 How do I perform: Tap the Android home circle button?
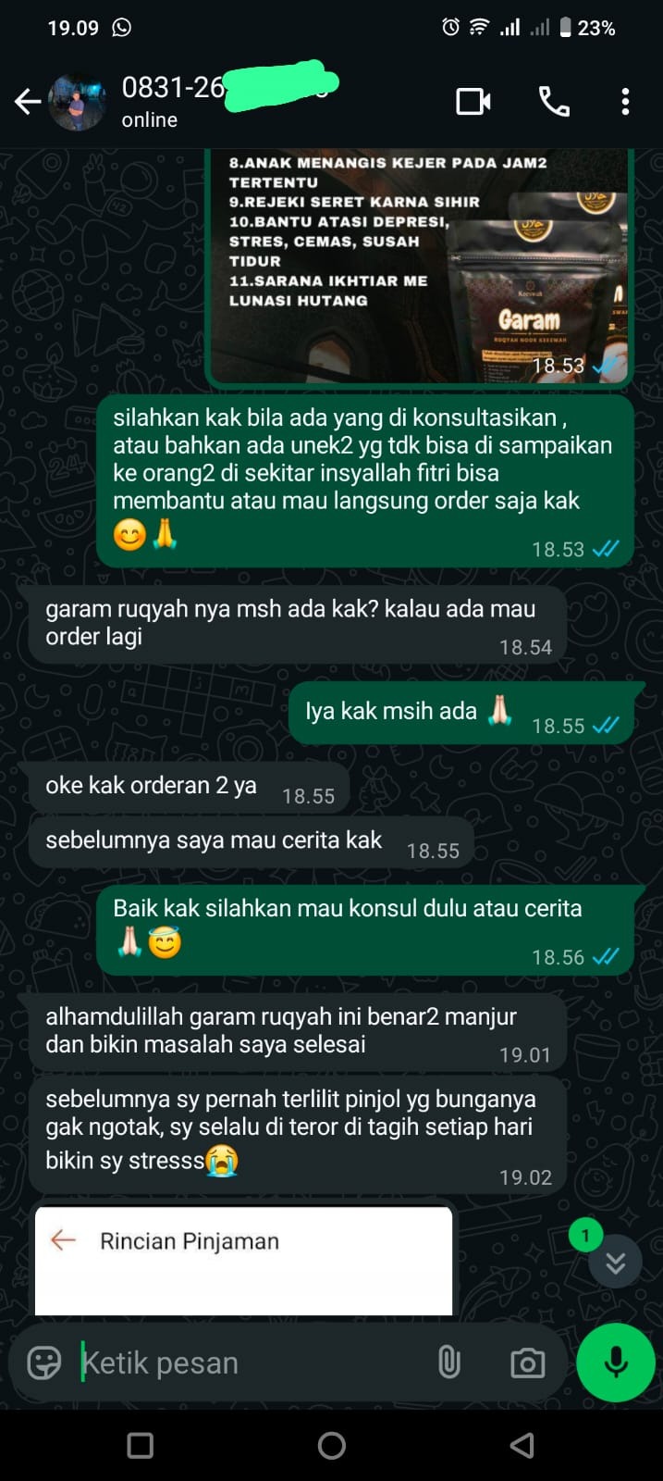click(x=332, y=1446)
